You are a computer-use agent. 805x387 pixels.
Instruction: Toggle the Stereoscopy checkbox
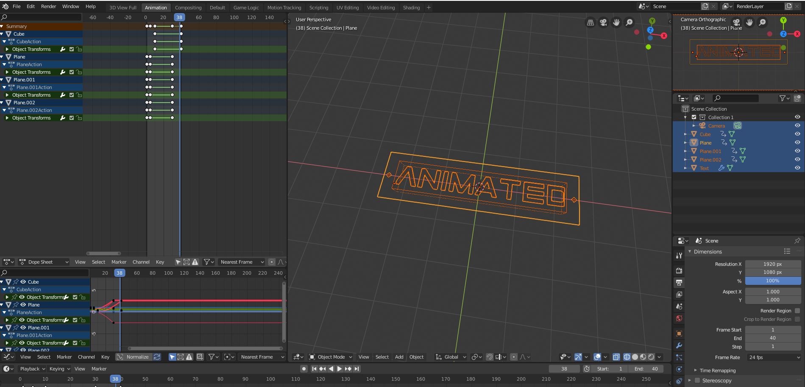point(697,380)
